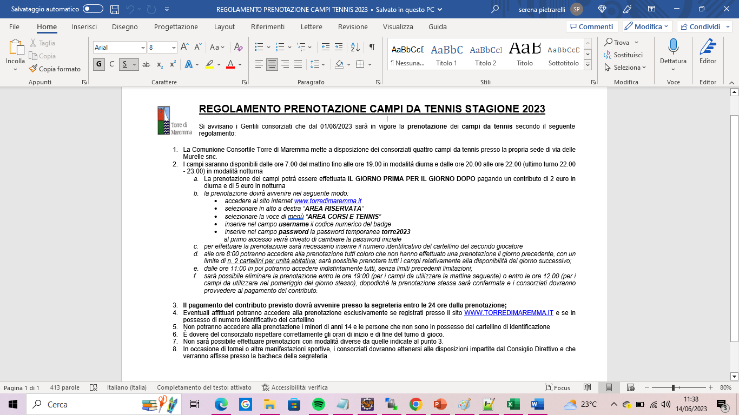Click the Taglia scissors button
This screenshot has height=415, width=739.
(x=43, y=43)
